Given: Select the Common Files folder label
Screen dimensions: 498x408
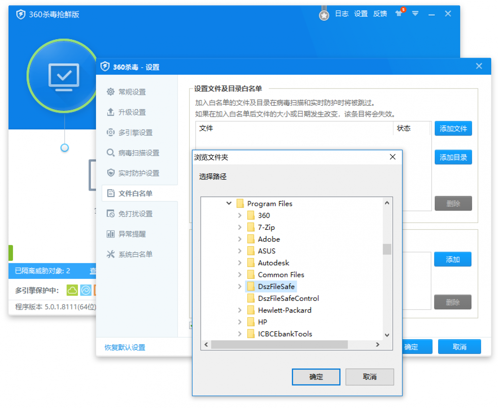Looking at the screenshot, I should point(281,275).
